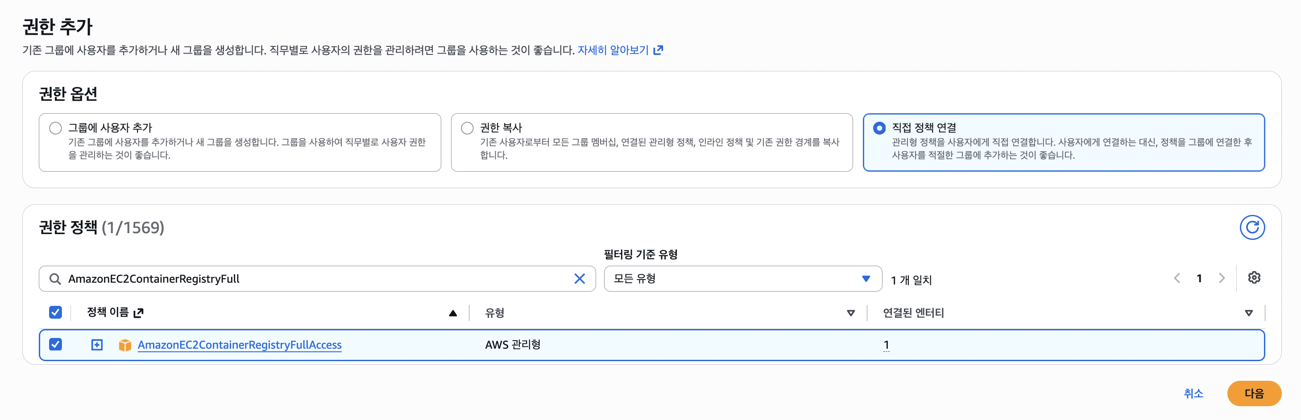Select the 권한 복사 option

(467, 128)
